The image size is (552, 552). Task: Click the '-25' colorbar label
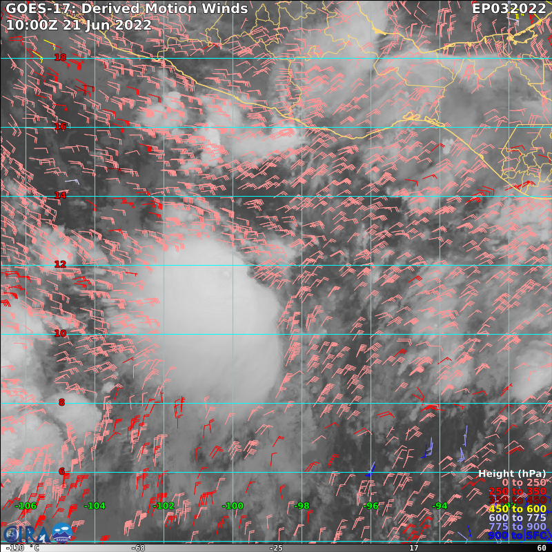277,548
